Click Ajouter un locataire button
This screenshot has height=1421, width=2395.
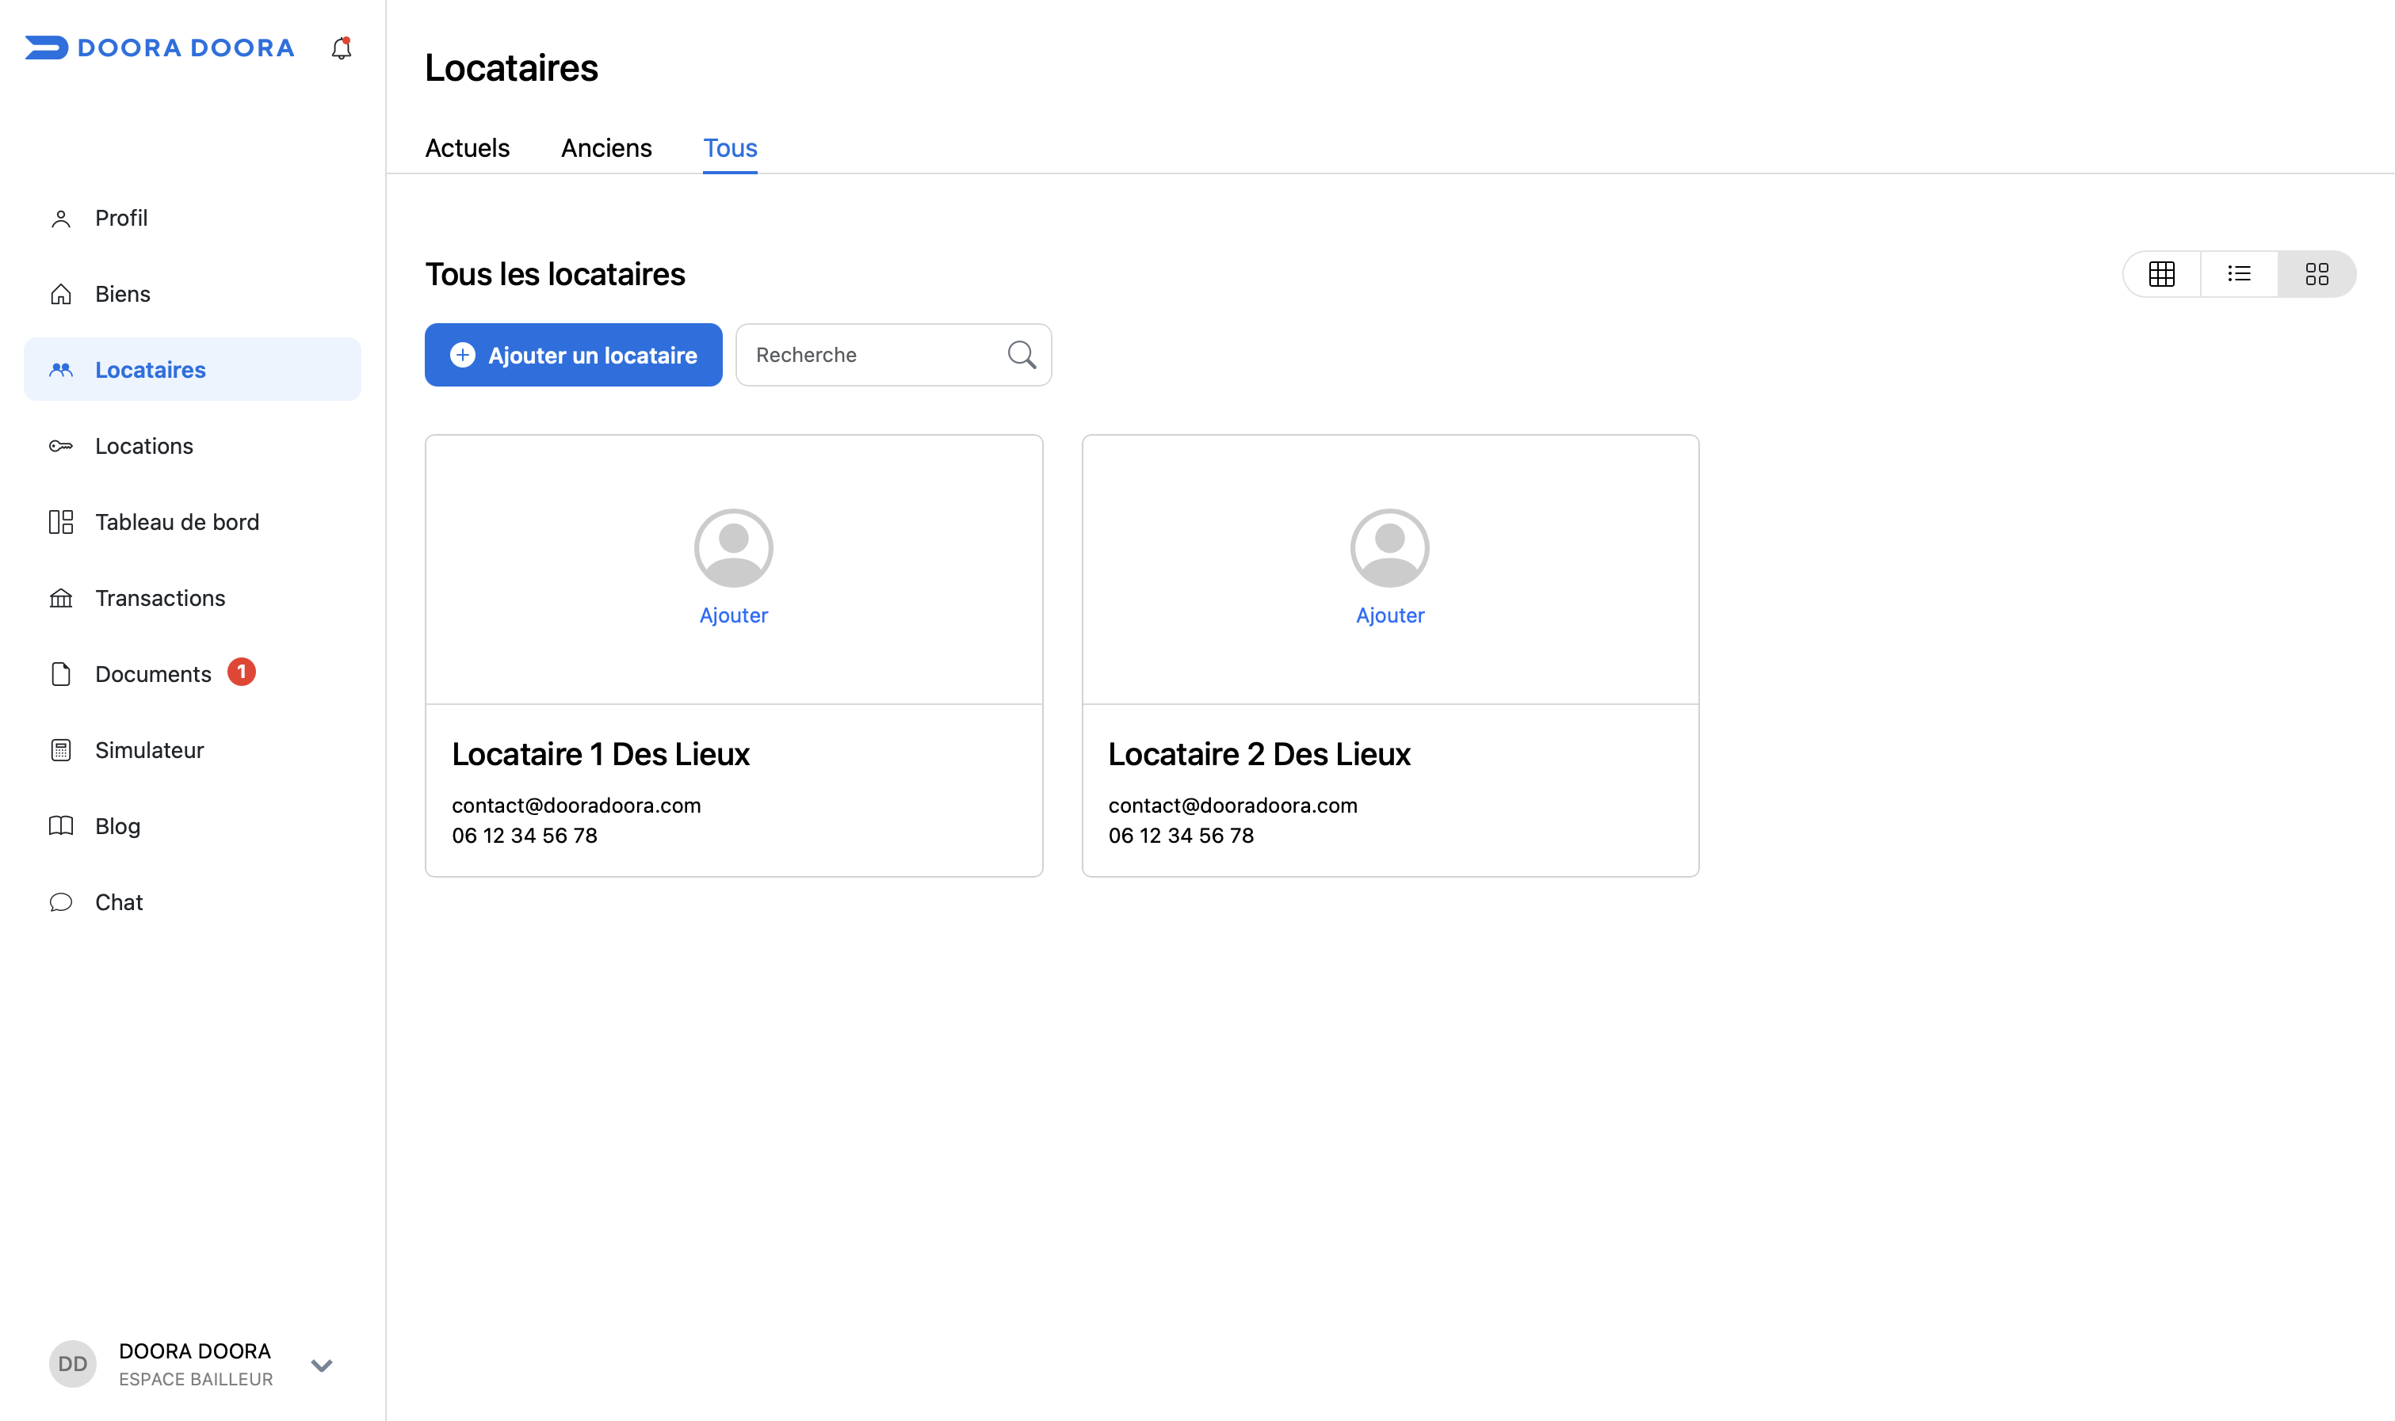573,355
